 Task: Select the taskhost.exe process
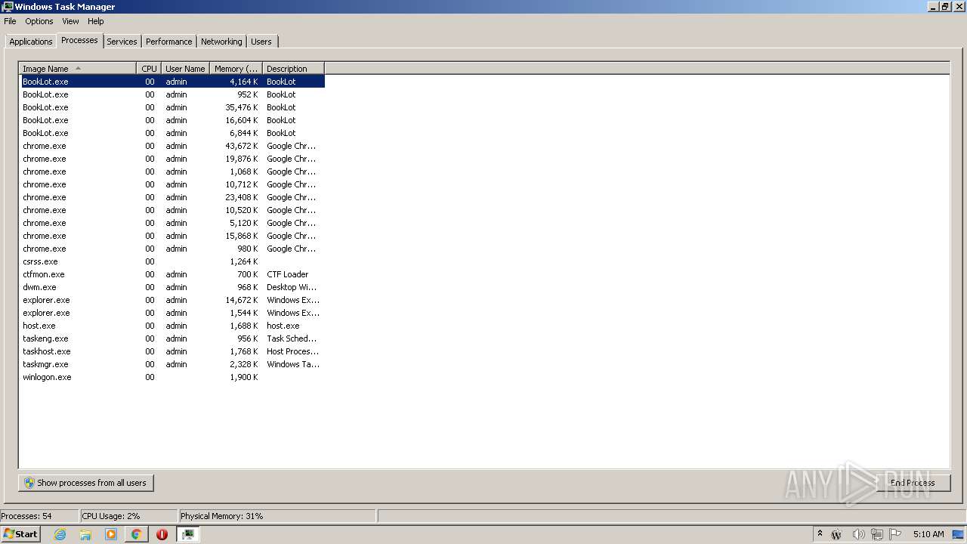pos(172,351)
